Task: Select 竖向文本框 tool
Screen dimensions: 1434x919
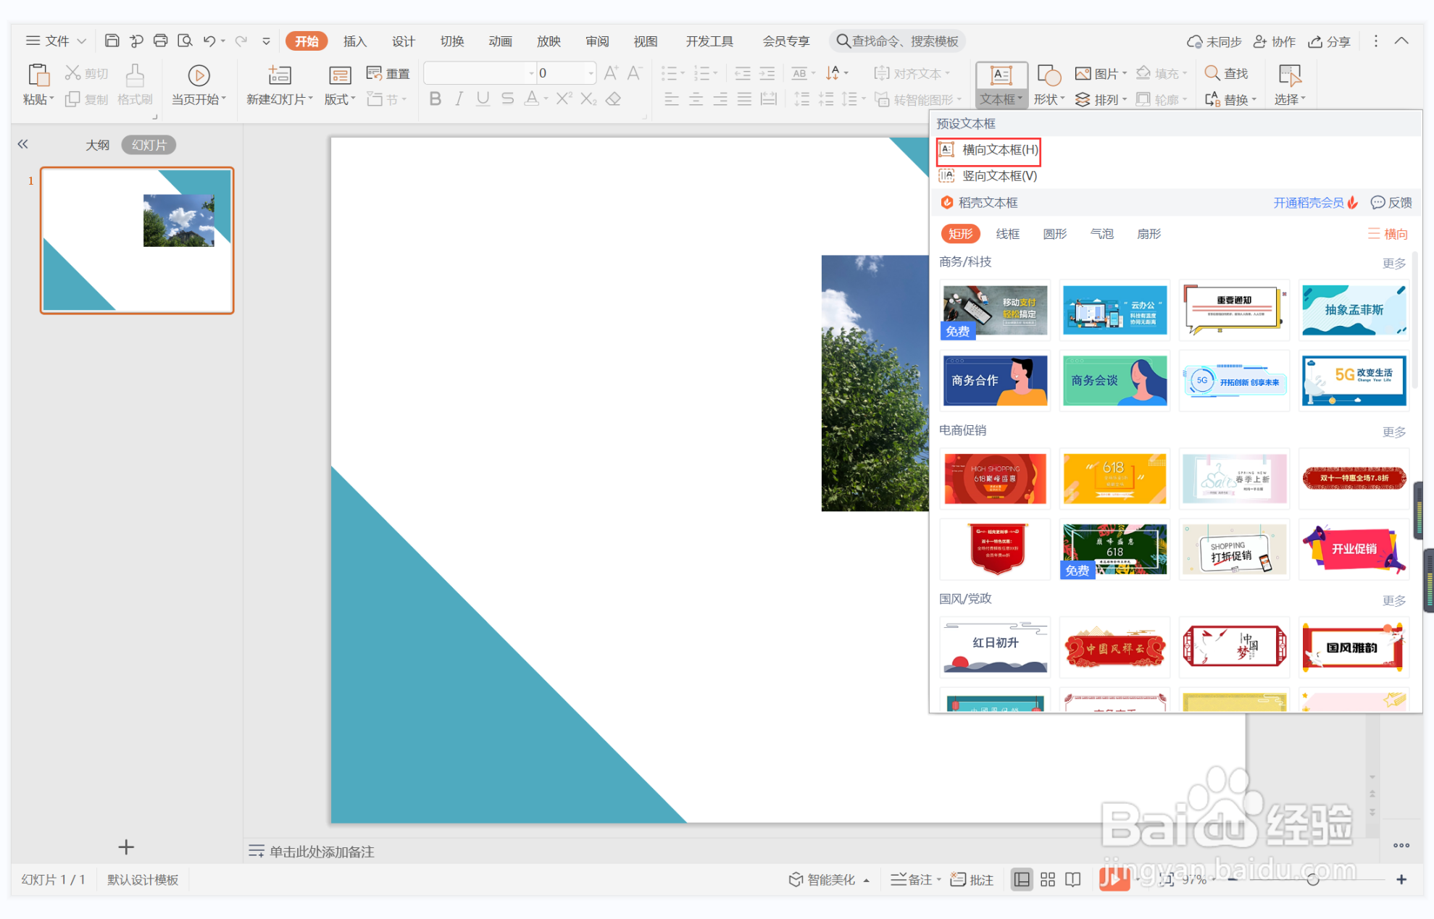Action: coord(999,175)
